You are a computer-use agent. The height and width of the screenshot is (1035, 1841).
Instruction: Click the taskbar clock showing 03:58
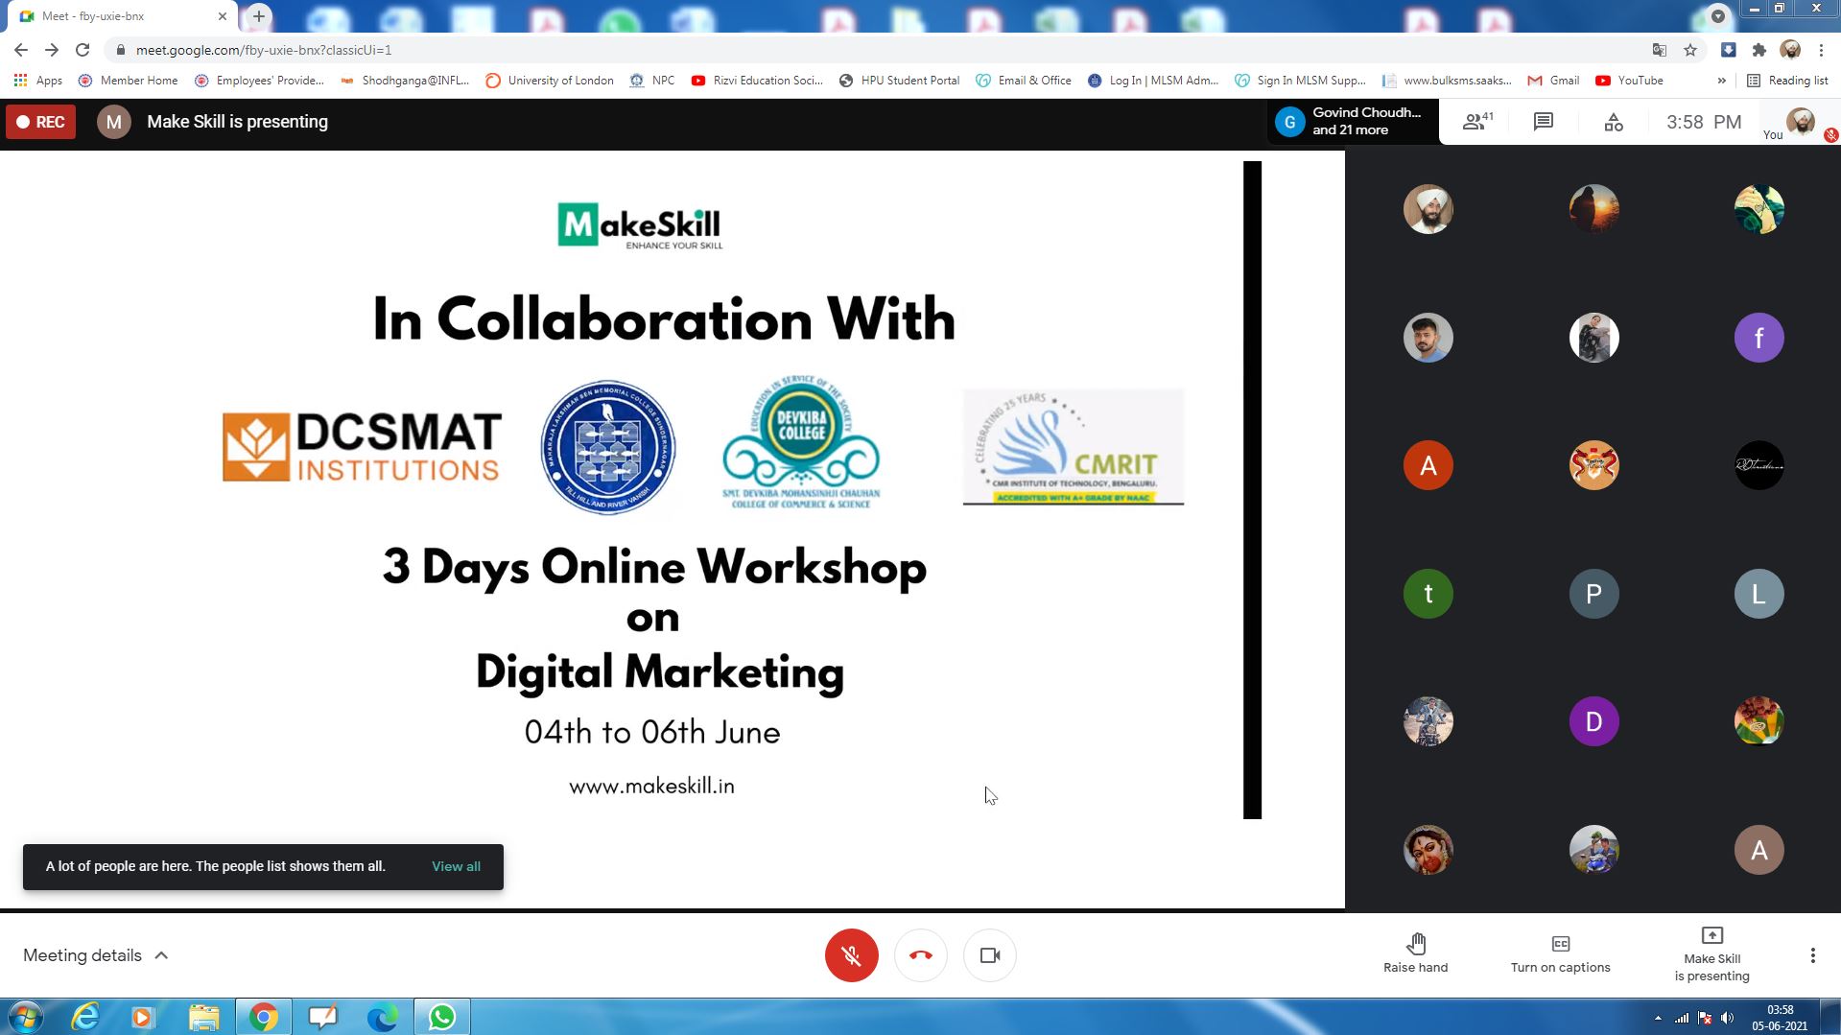[1780, 1017]
